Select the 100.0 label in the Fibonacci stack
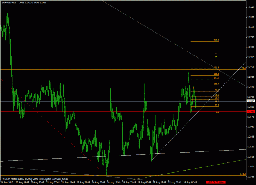Viewport: 256px width, 185px height. pos(216,84)
